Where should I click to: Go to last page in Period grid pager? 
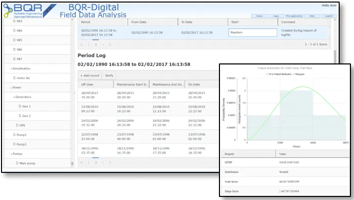click(110, 45)
